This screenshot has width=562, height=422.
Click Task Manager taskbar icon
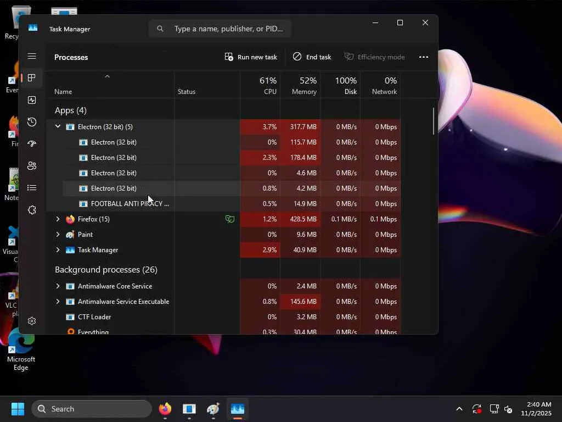click(237, 409)
